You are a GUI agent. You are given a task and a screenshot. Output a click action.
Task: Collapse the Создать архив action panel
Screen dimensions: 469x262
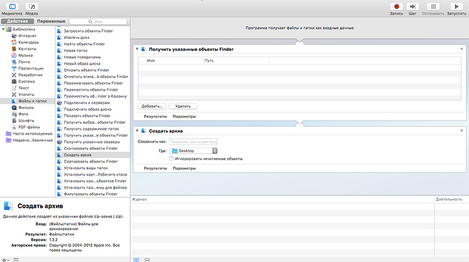pos(137,131)
